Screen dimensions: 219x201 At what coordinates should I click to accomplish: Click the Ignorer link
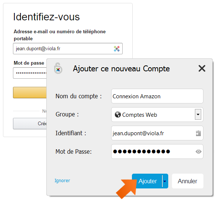pyautogui.click(x=62, y=181)
